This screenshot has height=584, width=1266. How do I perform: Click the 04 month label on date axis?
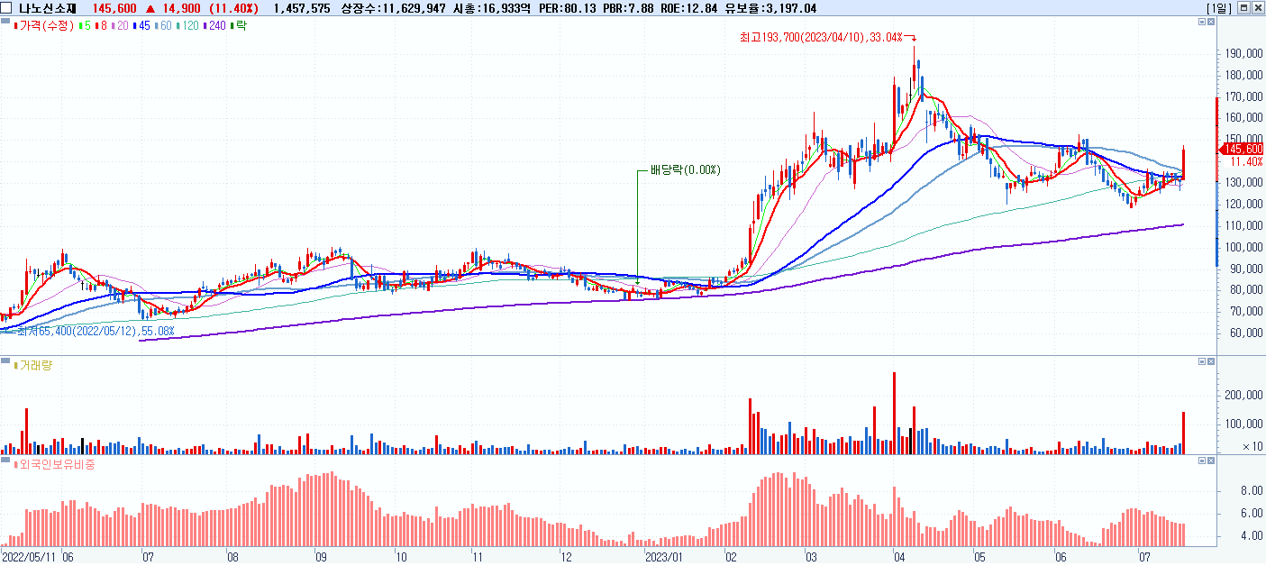898,557
